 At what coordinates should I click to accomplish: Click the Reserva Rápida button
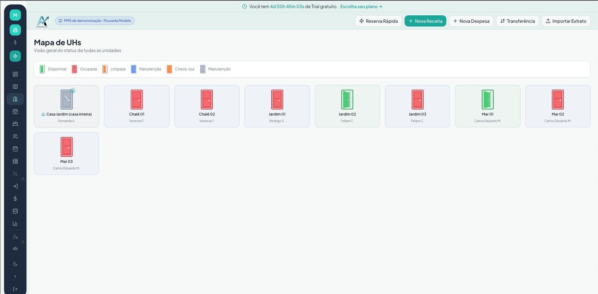[x=379, y=21]
